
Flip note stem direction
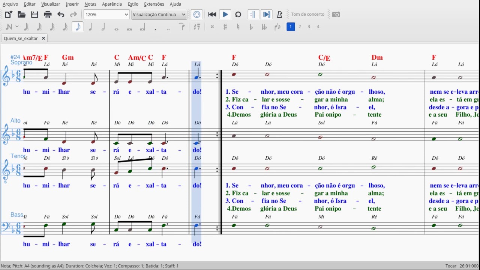pyautogui.click(x=277, y=27)
